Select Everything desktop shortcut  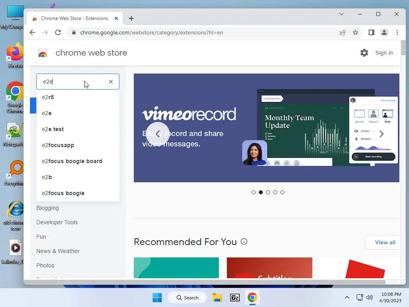pos(14,173)
